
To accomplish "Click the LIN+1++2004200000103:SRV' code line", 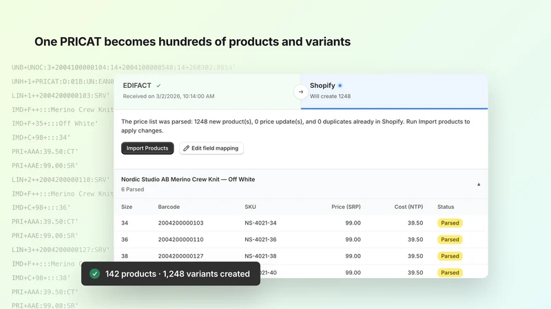I will pos(61,95).
